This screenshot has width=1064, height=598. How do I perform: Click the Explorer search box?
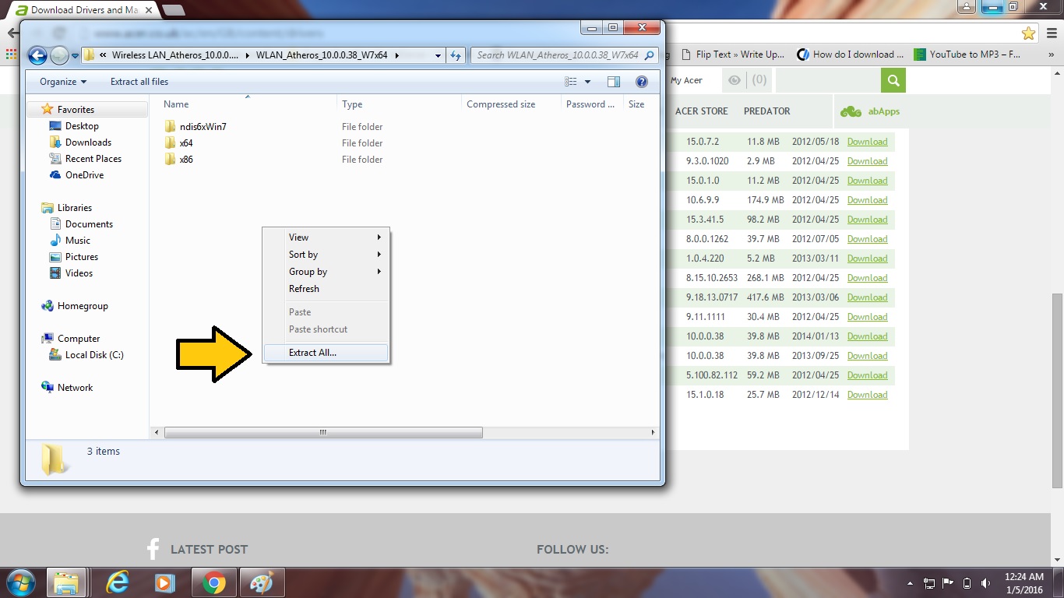click(x=564, y=55)
